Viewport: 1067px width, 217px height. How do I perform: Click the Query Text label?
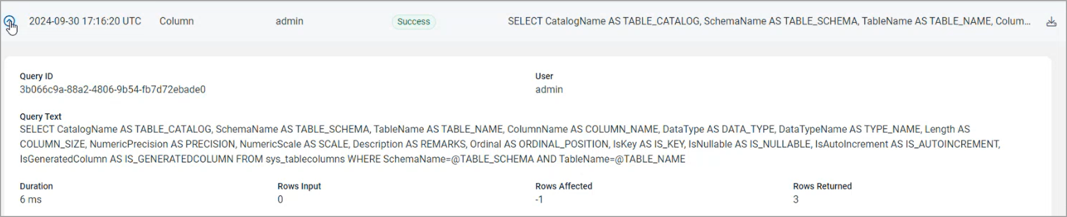coord(41,117)
